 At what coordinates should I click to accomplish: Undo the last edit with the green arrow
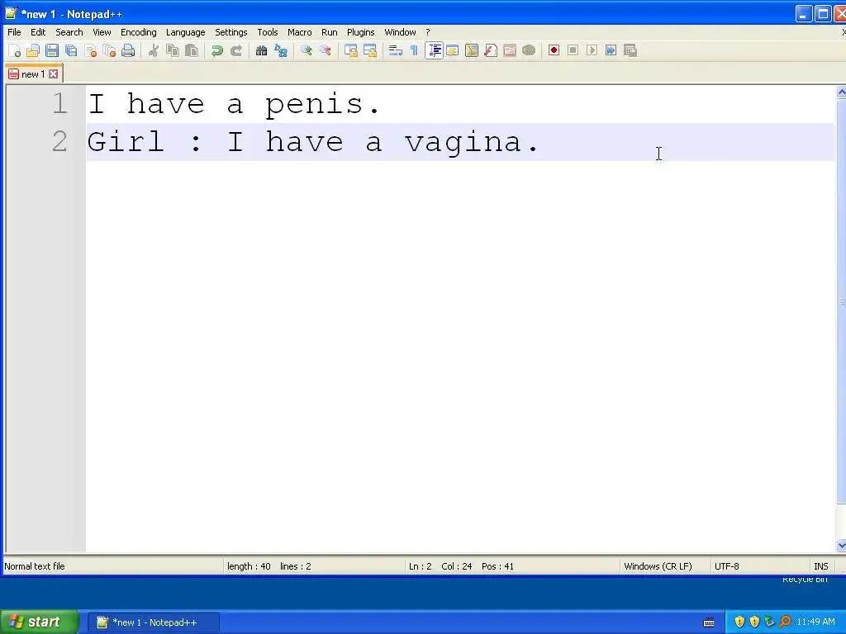(217, 50)
